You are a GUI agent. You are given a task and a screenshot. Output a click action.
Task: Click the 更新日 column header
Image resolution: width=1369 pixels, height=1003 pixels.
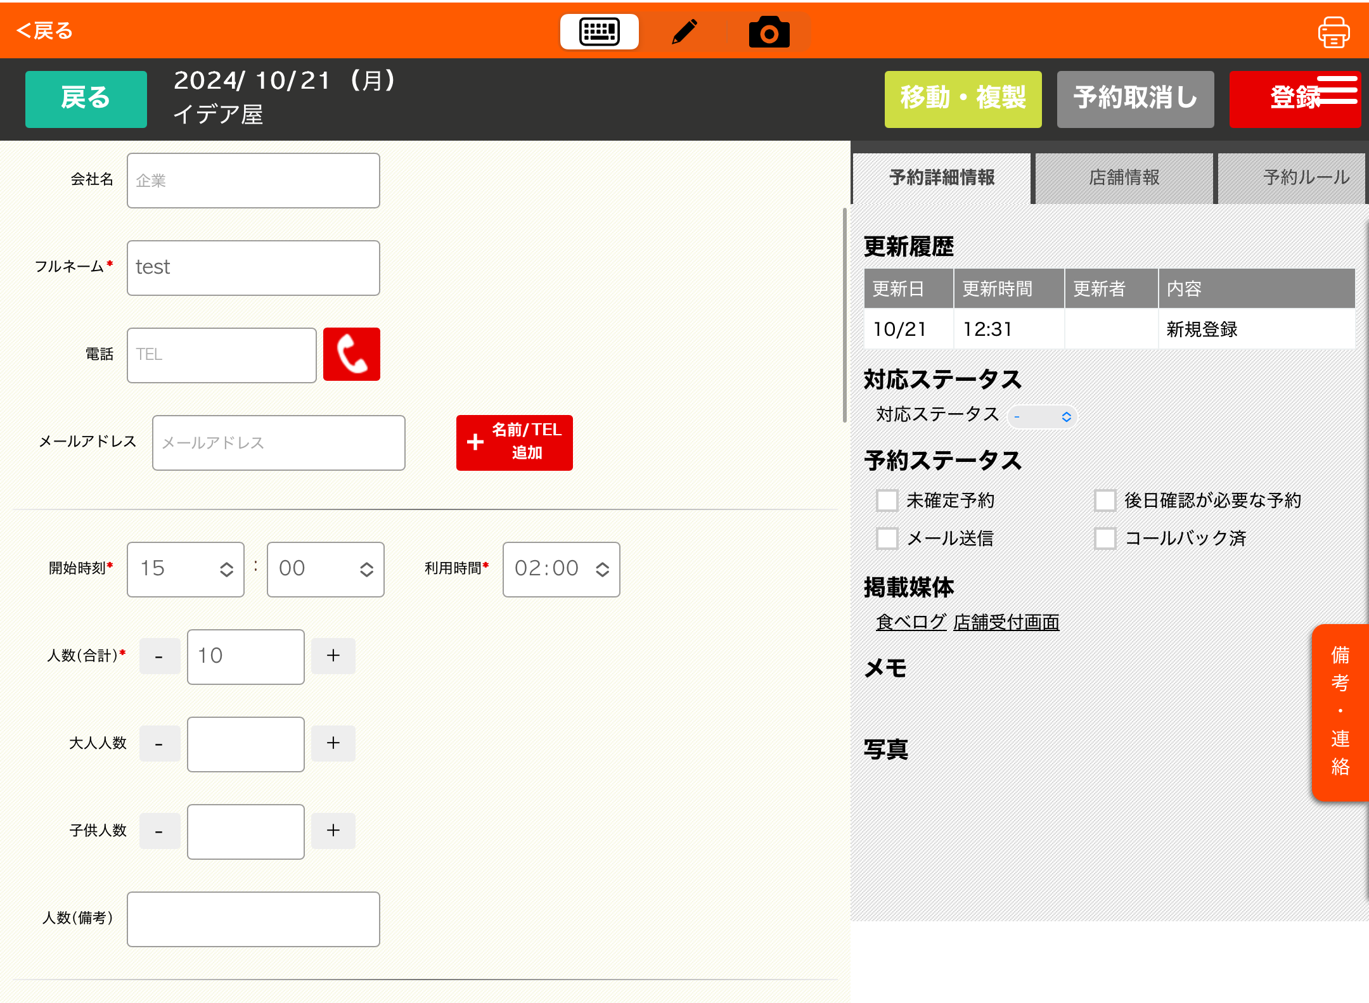908,289
